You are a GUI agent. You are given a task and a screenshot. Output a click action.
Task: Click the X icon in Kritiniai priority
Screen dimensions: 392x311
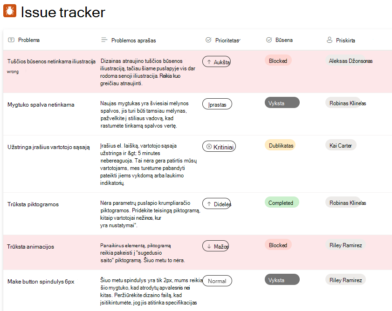point(209,147)
